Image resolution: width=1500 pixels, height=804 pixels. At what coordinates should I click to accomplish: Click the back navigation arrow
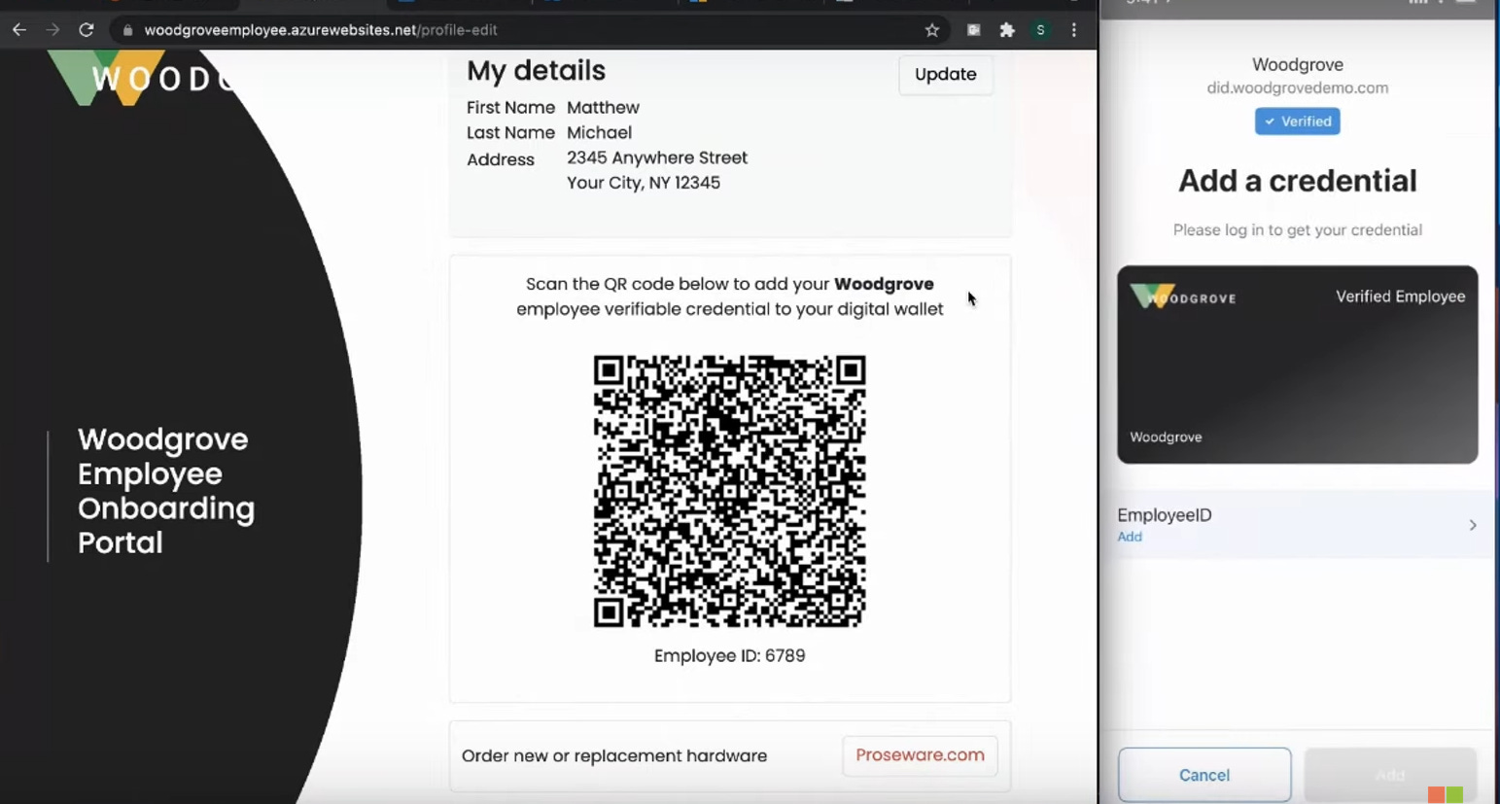[x=19, y=30]
